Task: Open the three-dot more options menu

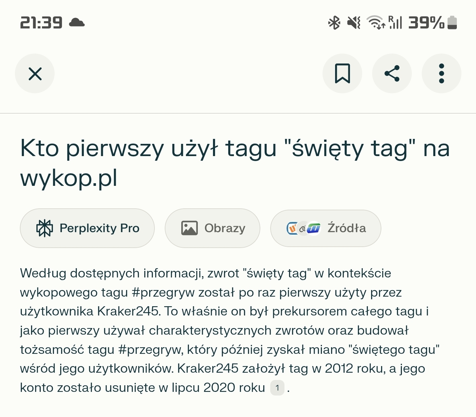Action: (x=441, y=73)
